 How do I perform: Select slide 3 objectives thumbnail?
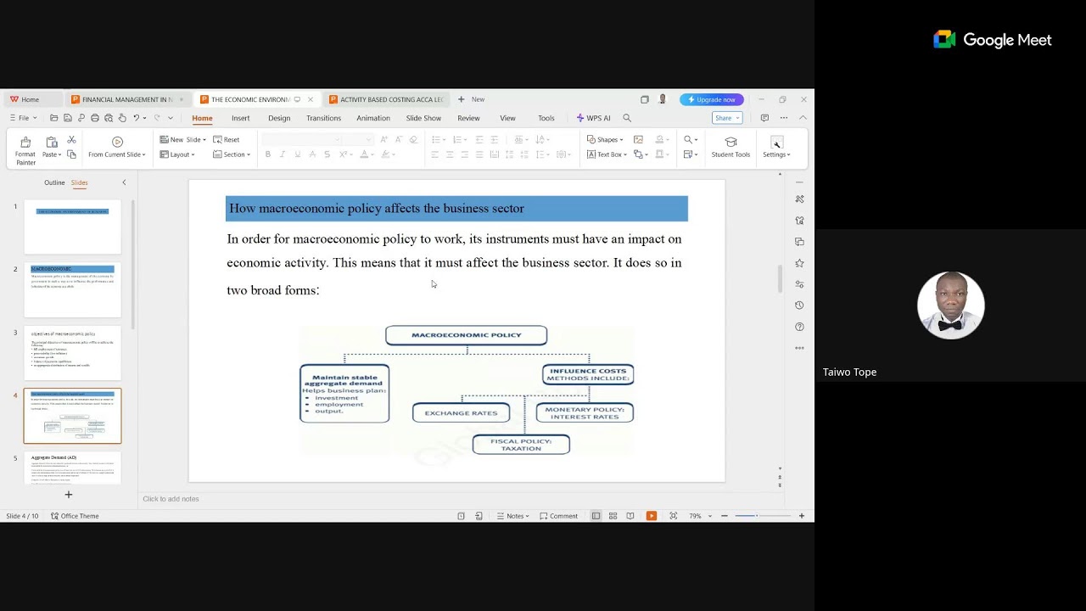72,353
